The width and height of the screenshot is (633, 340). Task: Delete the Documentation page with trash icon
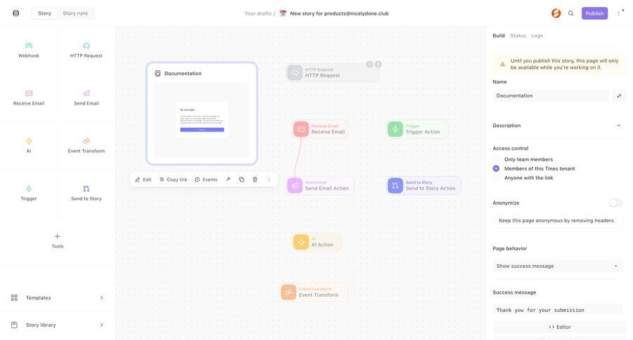point(255,179)
